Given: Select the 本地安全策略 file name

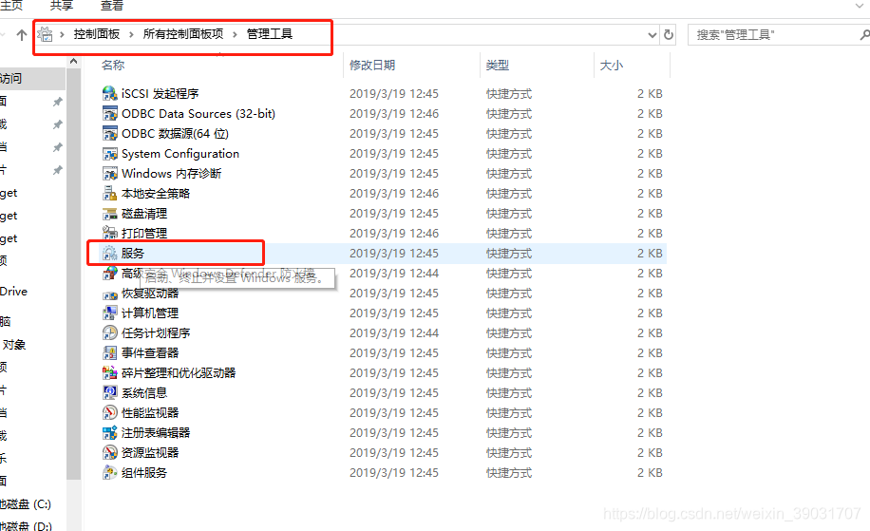Looking at the screenshot, I should coord(156,194).
